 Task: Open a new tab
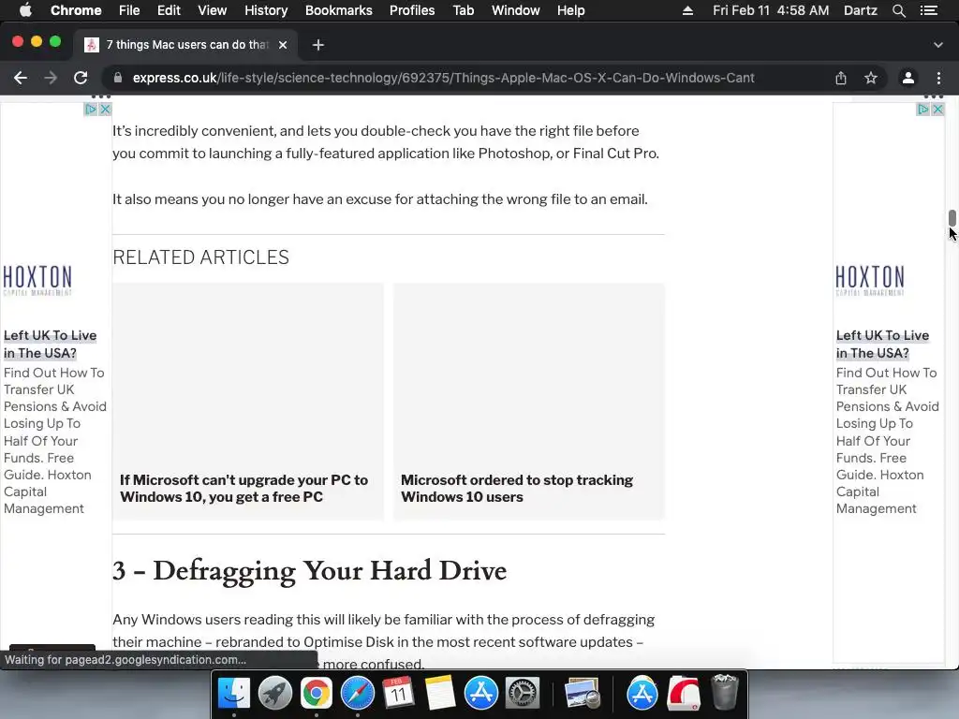tap(318, 45)
